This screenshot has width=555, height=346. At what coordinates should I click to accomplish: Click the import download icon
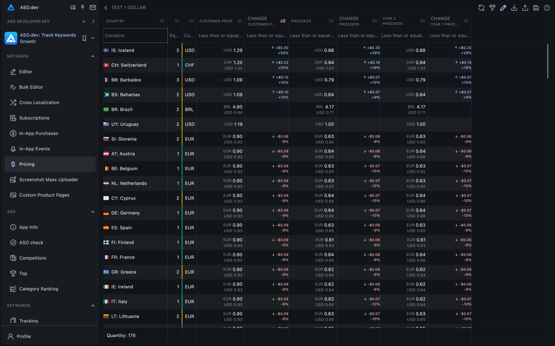pos(514,7)
